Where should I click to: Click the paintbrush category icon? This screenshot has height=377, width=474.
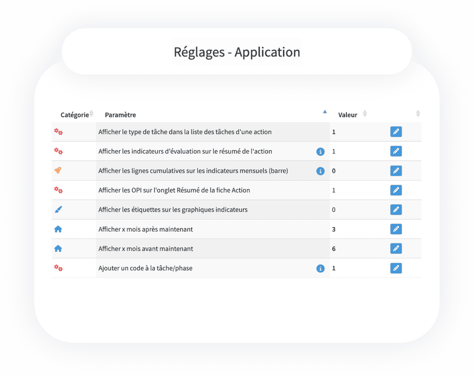pos(58,209)
